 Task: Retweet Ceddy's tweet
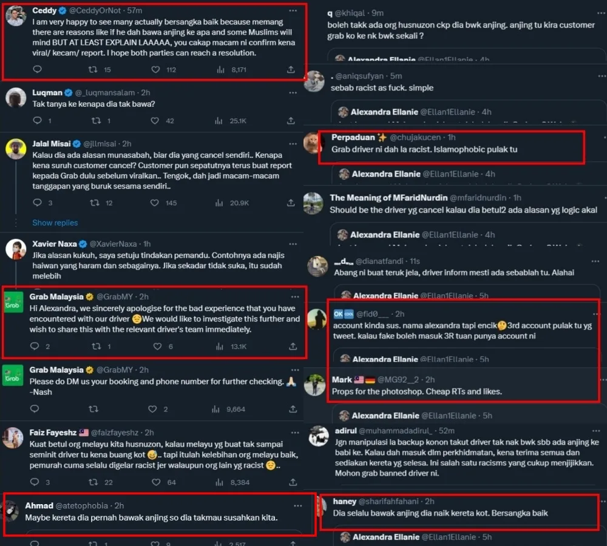93,70
